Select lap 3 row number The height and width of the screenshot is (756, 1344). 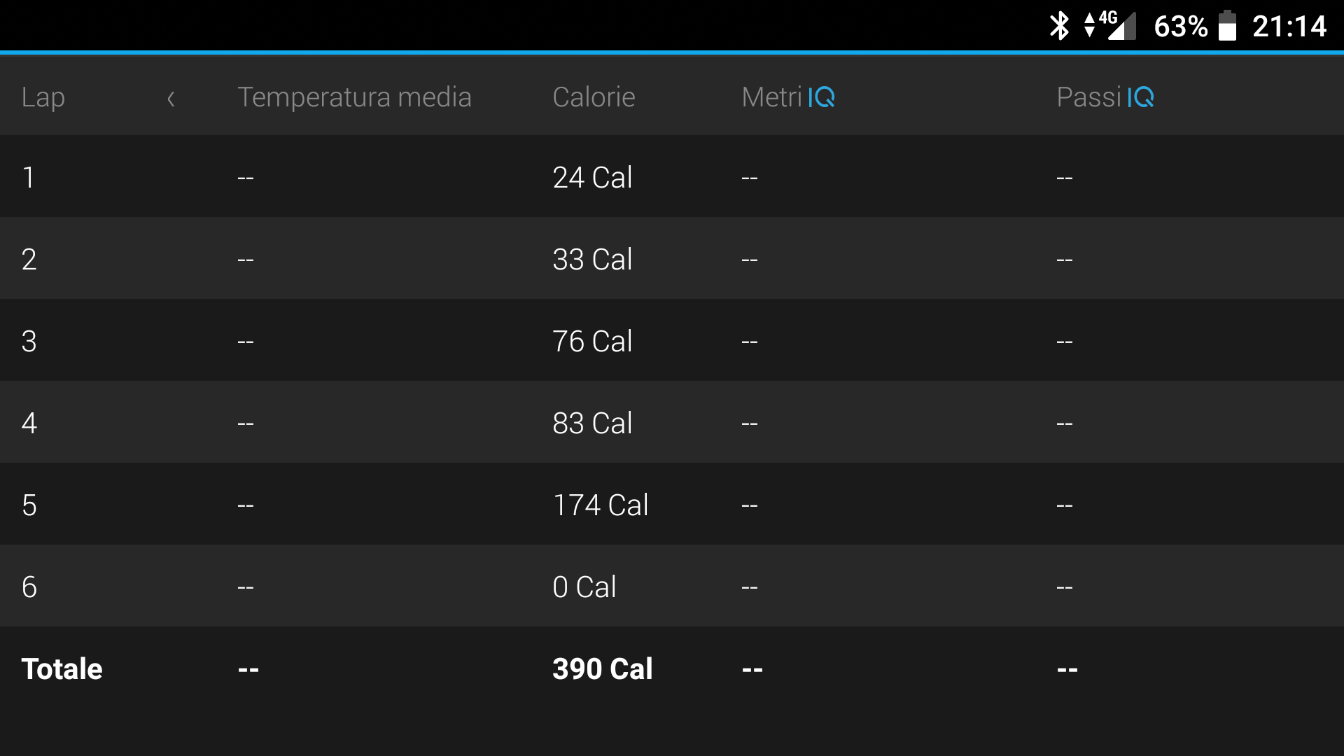point(29,341)
